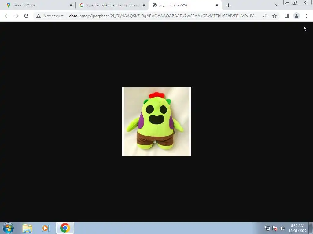The height and width of the screenshot is (234, 313).
Task: Click the browser forward arrow
Action: [17, 16]
